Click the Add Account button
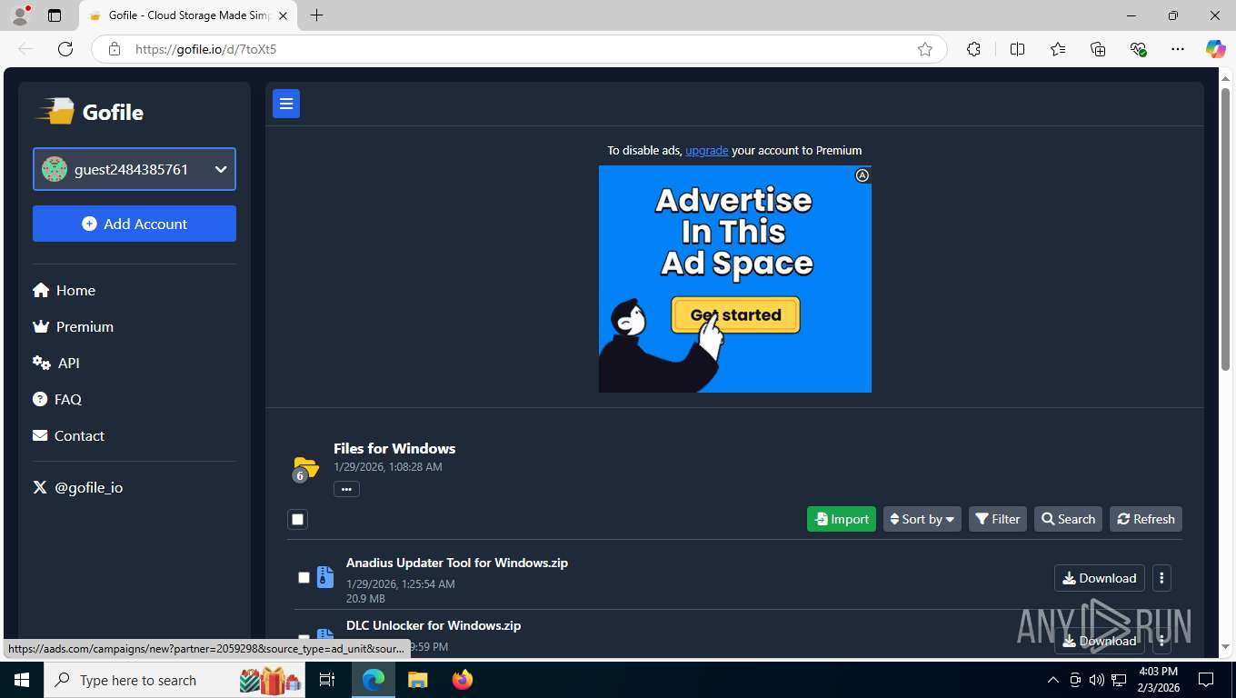The image size is (1236, 698). pos(135,224)
